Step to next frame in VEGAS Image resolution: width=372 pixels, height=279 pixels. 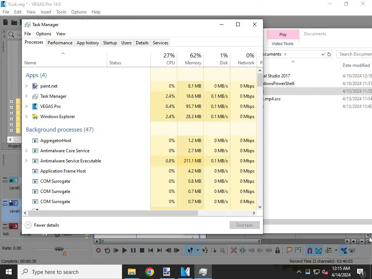click(177, 250)
